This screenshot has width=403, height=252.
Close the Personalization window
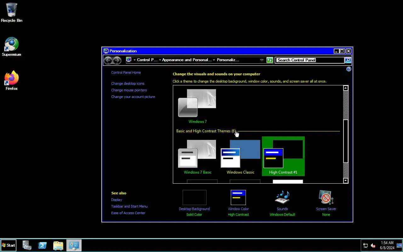pyautogui.click(x=348, y=51)
